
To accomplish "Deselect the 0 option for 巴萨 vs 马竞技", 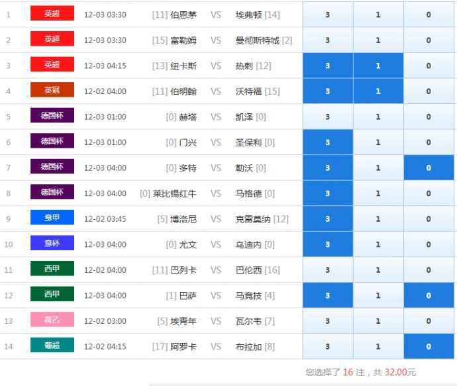I will click(x=429, y=295).
